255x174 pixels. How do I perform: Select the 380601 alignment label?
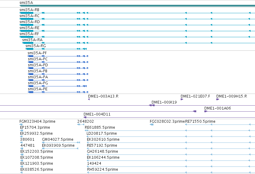[x=27, y=139]
